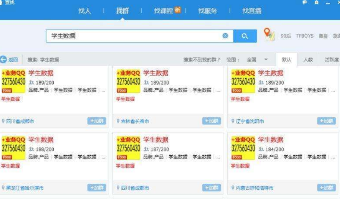Click the 品牌.产品 tag in the 长春市 card
340x199 pixels.
[x=153, y=90]
